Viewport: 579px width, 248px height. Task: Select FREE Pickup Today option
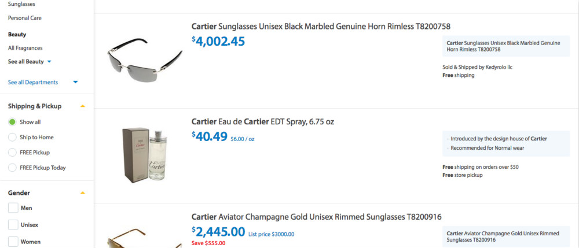click(x=12, y=168)
